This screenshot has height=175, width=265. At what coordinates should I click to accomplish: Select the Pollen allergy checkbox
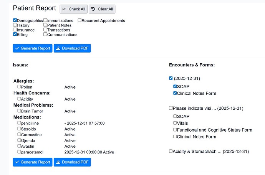click(x=19, y=87)
